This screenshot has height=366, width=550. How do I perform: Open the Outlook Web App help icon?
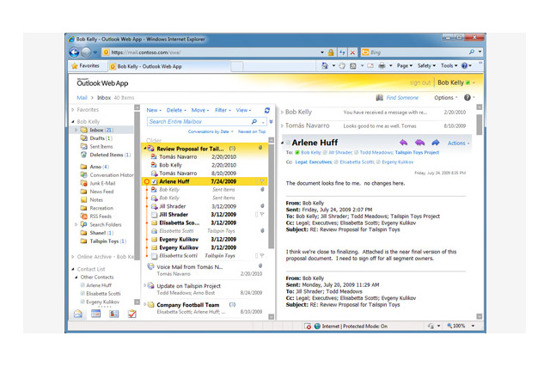(467, 97)
